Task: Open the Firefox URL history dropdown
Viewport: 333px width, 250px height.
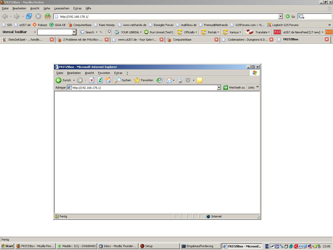Action: point(280,16)
